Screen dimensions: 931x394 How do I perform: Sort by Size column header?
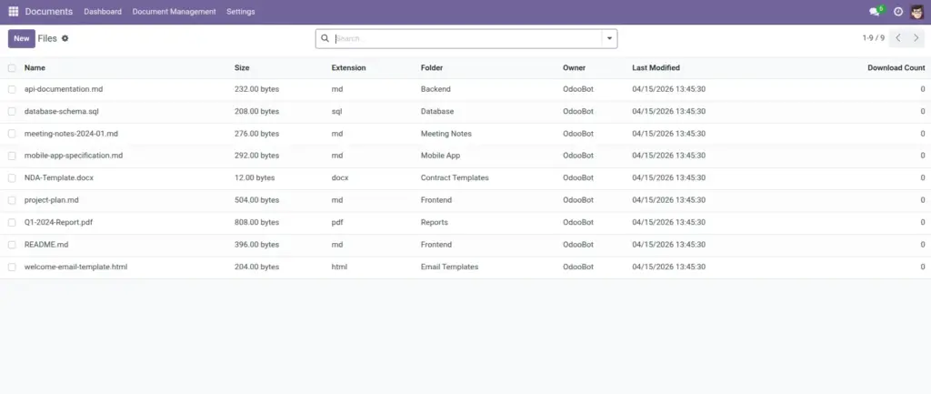[x=242, y=67]
